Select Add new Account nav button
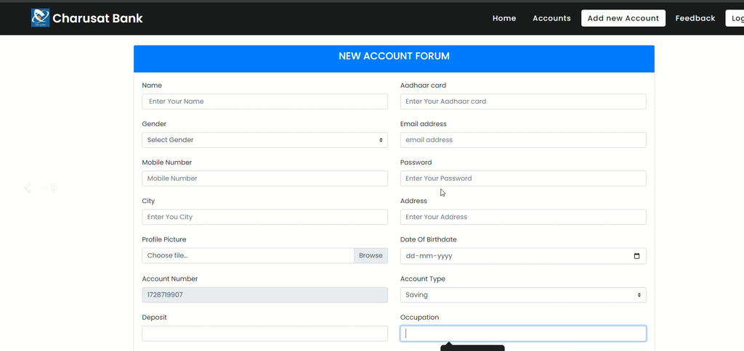 (x=623, y=18)
